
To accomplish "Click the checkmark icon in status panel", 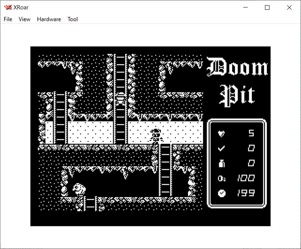I will tap(221, 148).
